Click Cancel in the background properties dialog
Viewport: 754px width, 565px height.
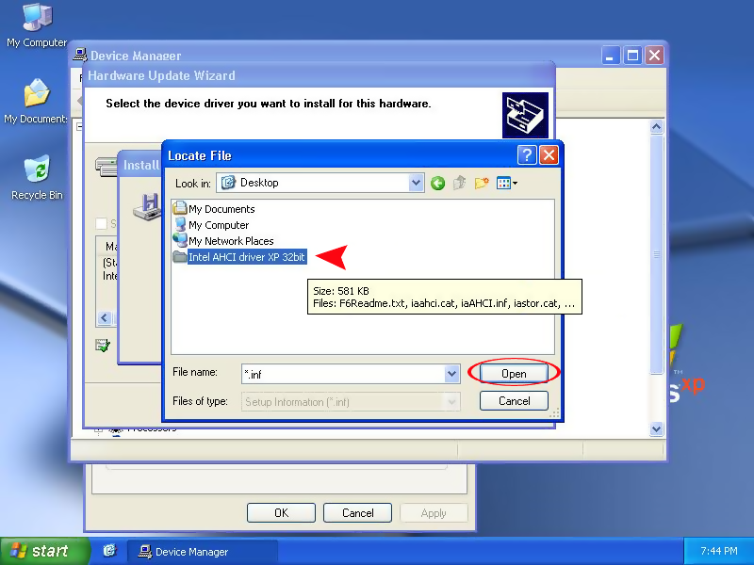point(357,512)
